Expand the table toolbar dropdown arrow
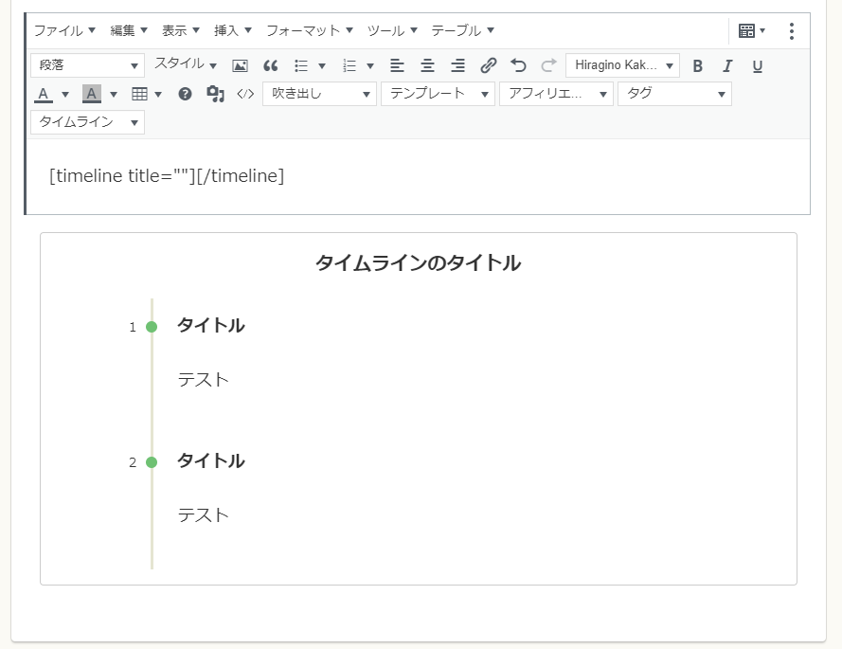842x649 pixels. pos(158,95)
